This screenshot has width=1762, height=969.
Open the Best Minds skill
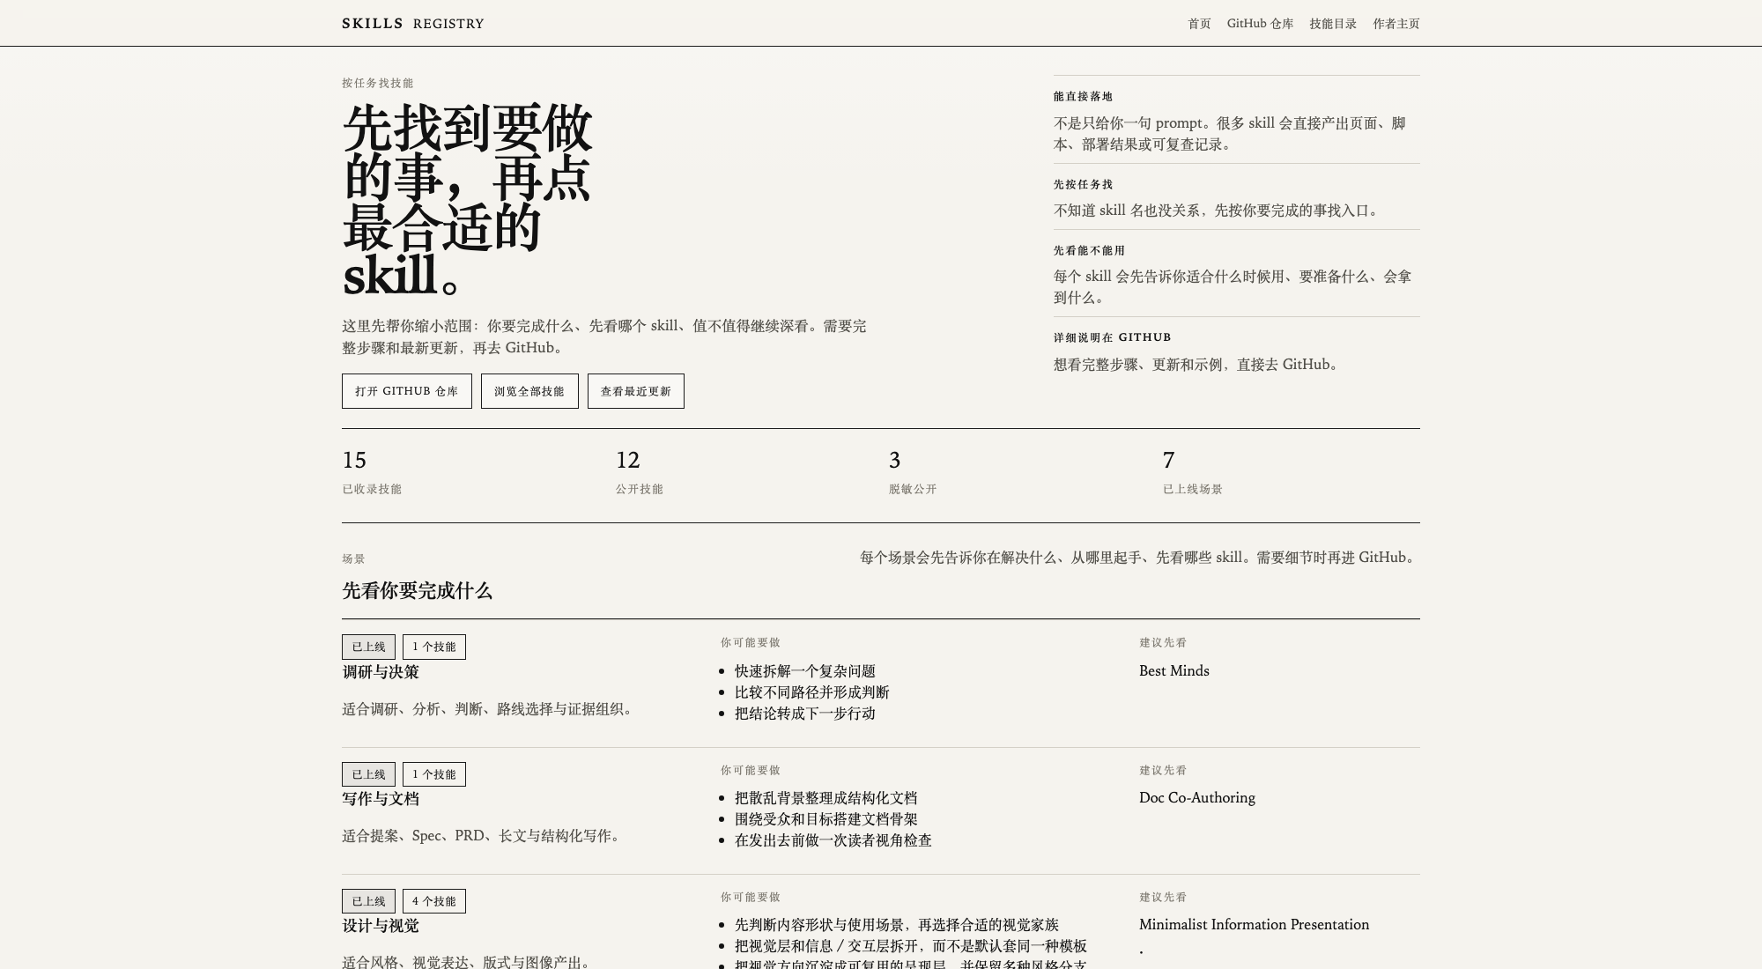click(1174, 670)
